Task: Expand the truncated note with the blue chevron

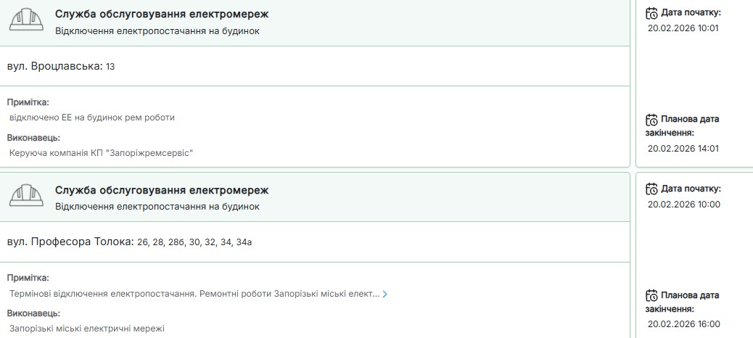Action: 384,294
